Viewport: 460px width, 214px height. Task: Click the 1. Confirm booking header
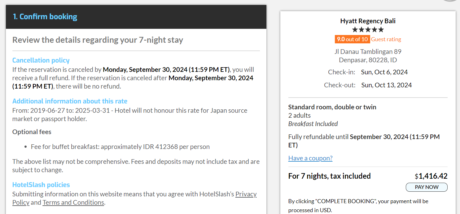45,16
